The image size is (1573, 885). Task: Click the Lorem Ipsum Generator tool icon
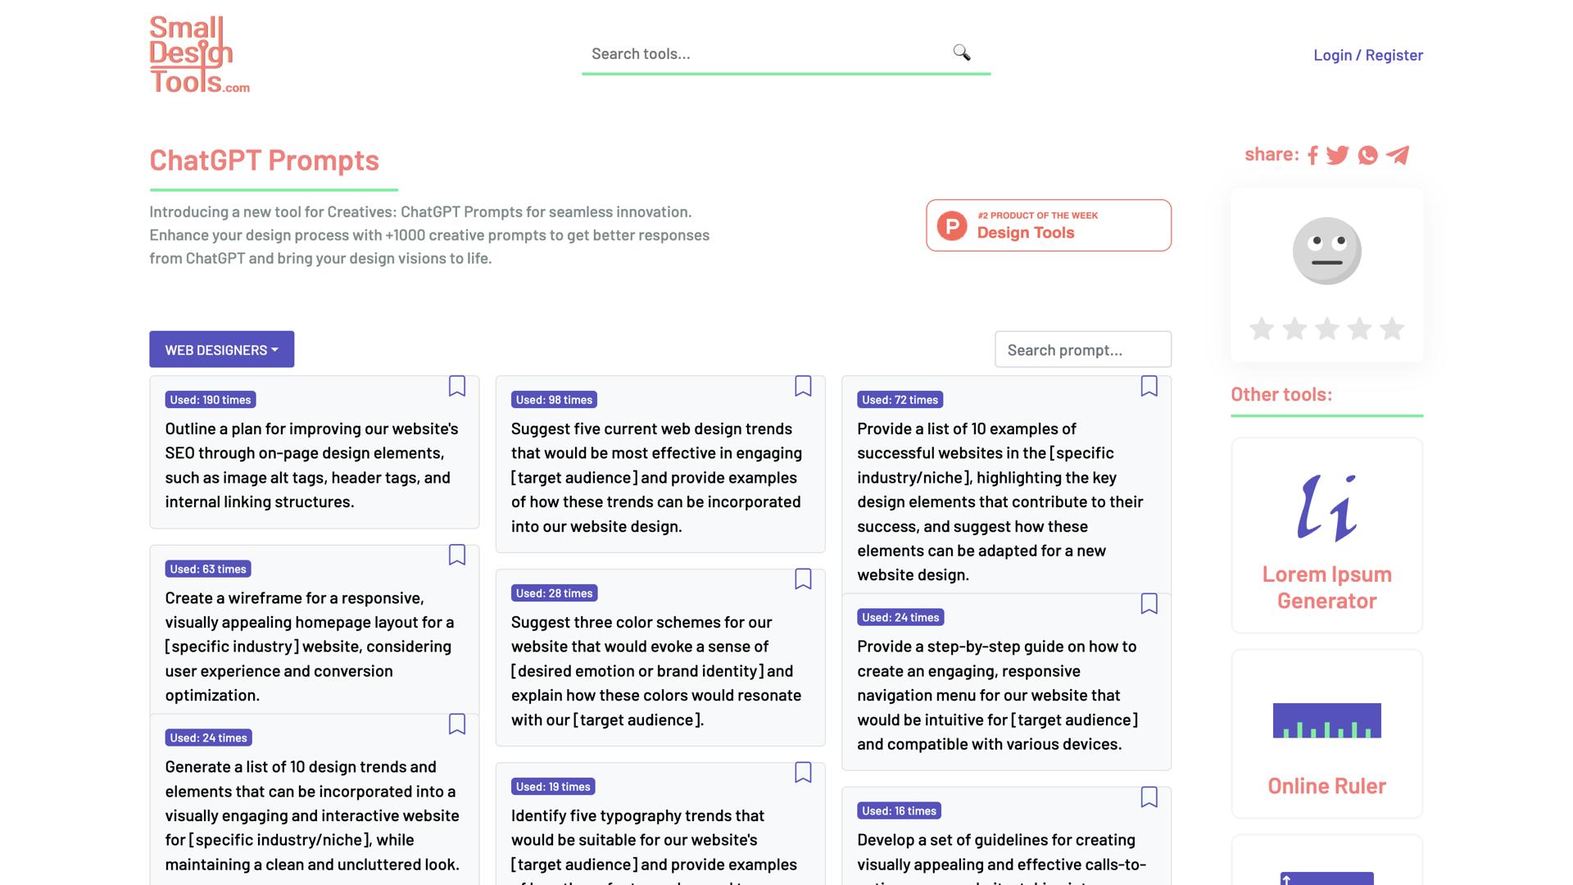tap(1326, 506)
